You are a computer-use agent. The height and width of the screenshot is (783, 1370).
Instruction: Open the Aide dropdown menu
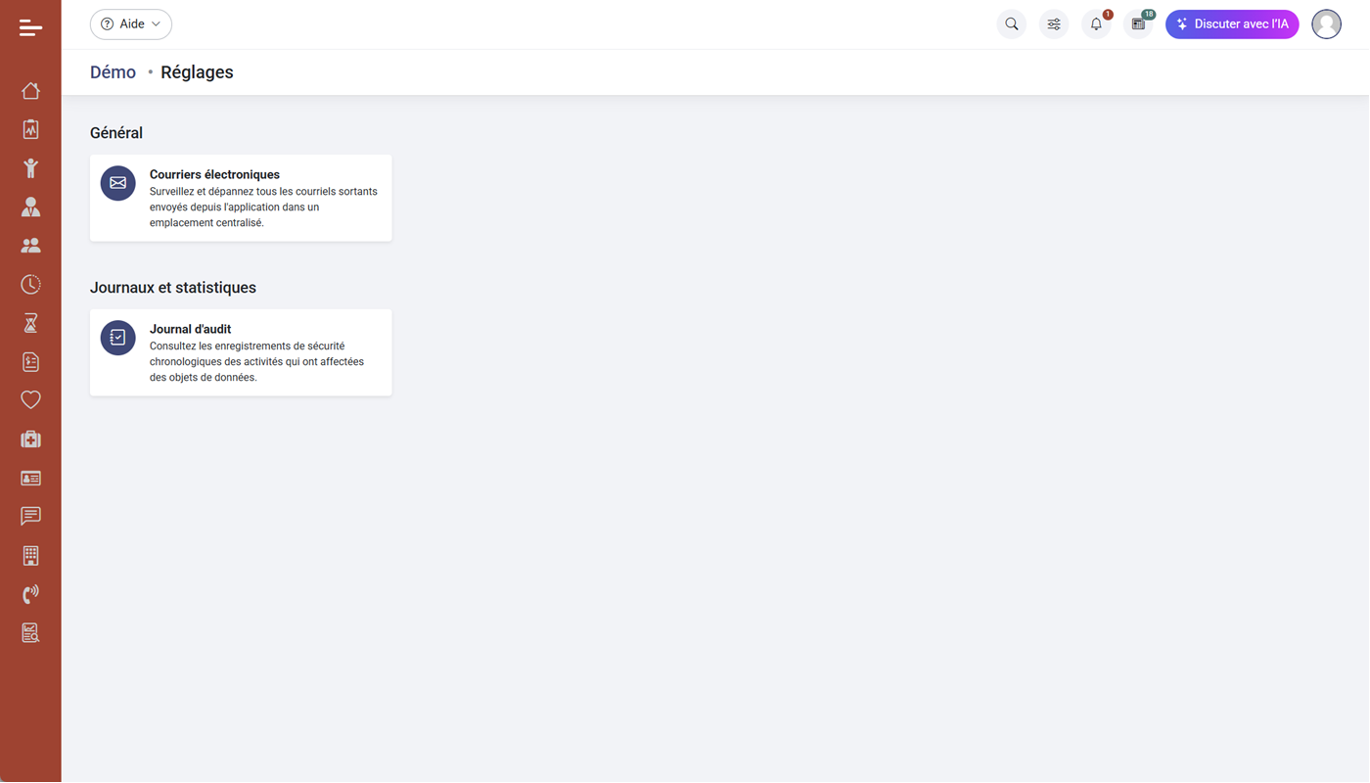[131, 24]
